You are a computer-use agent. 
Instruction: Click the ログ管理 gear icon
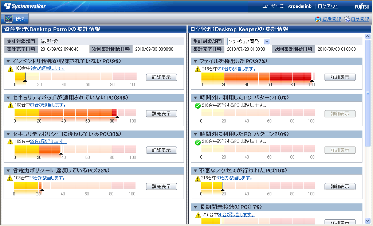pos(347,19)
